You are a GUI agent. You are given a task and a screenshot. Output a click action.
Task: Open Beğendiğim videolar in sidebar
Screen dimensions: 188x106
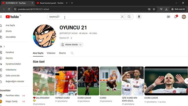(15, 81)
